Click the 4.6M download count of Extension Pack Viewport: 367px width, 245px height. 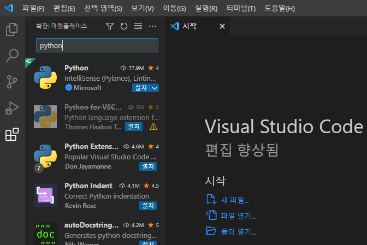coord(138,147)
